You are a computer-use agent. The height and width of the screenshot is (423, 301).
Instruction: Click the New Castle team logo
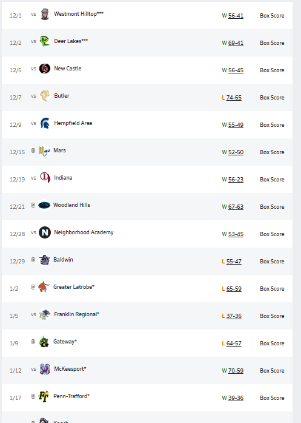point(45,69)
